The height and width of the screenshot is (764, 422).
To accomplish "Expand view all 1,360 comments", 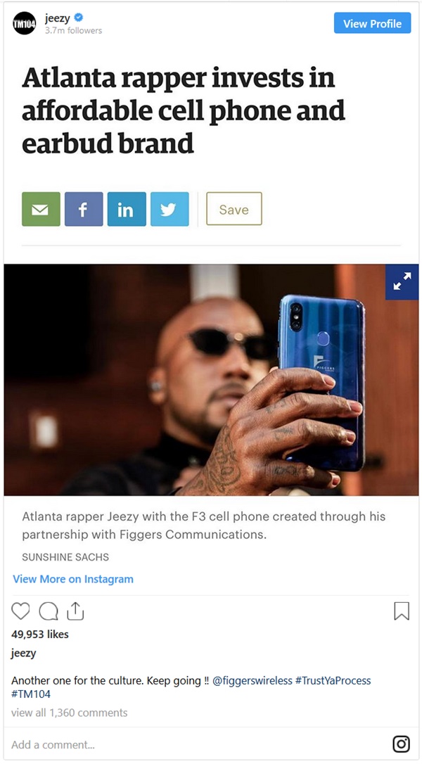I will [69, 713].
